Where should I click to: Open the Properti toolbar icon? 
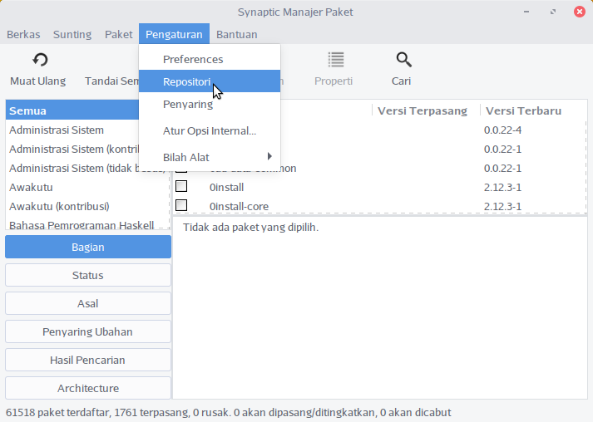335,60
